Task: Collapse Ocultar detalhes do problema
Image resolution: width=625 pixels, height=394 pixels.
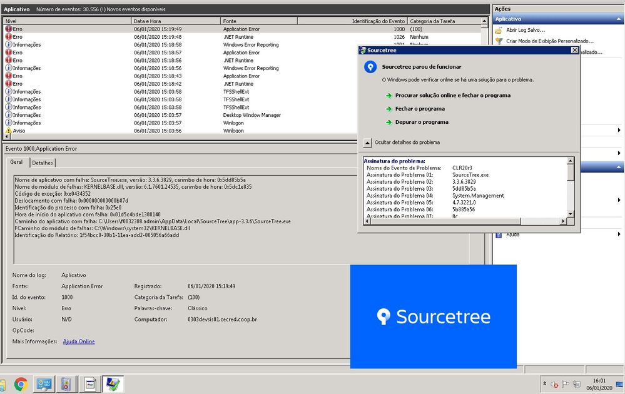Action: point(367,143)
